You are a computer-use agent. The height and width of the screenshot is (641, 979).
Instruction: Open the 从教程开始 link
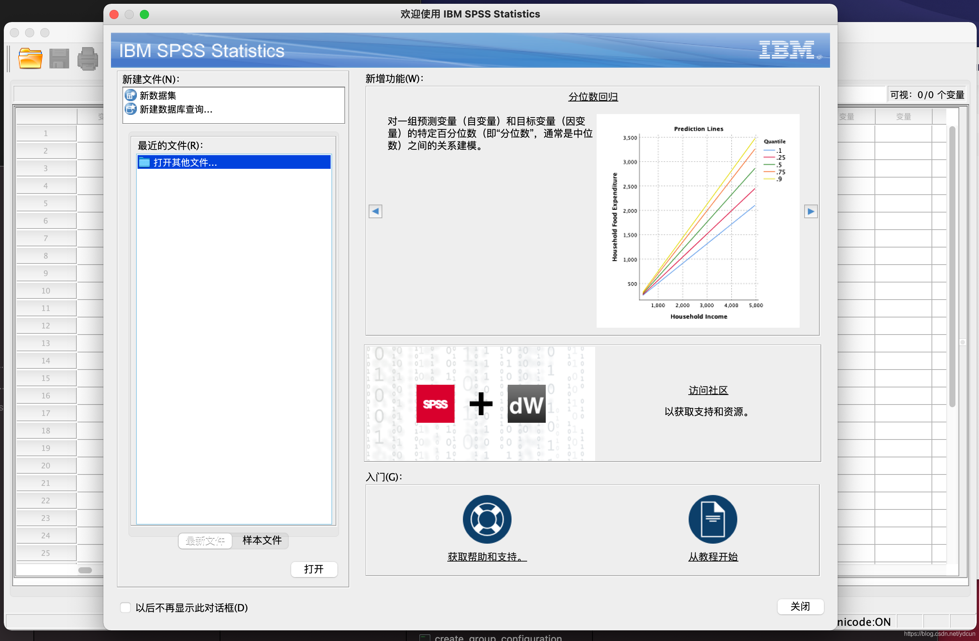tap(713, 557)
